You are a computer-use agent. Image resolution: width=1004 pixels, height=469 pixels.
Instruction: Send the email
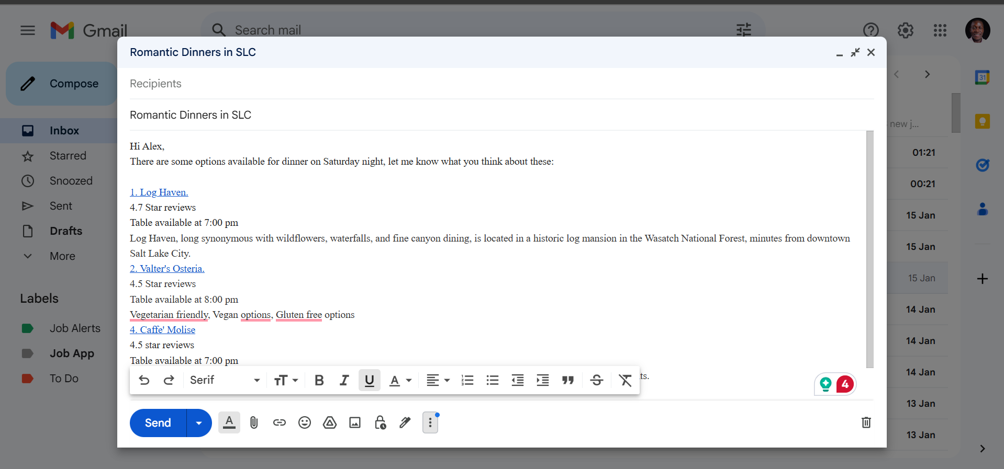pyautogui.click(x=158, y=423)
